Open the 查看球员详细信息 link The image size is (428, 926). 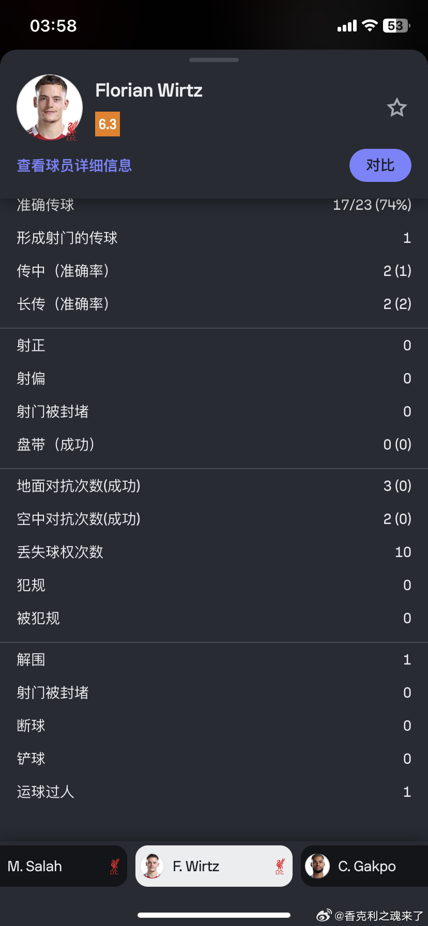(74, 165)
